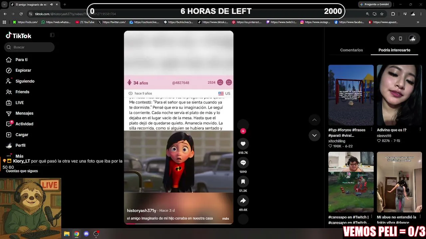The image size is (426, 239).
Task: Open the apps grid in bookmarks bar
Action: 4,22
